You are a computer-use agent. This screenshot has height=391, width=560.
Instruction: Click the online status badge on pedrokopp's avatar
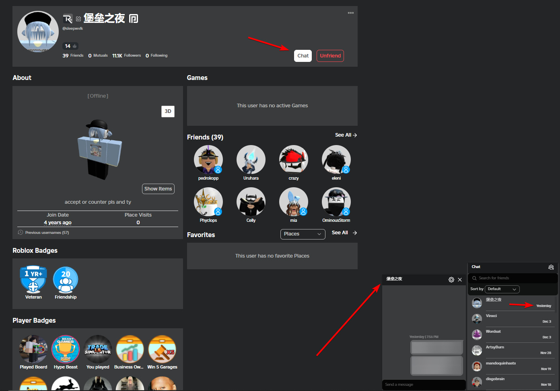pyautogui.click(x=218, y=170)
